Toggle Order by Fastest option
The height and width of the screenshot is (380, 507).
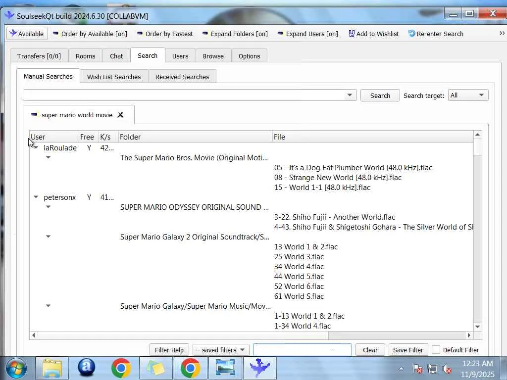[x=165, y=34]
